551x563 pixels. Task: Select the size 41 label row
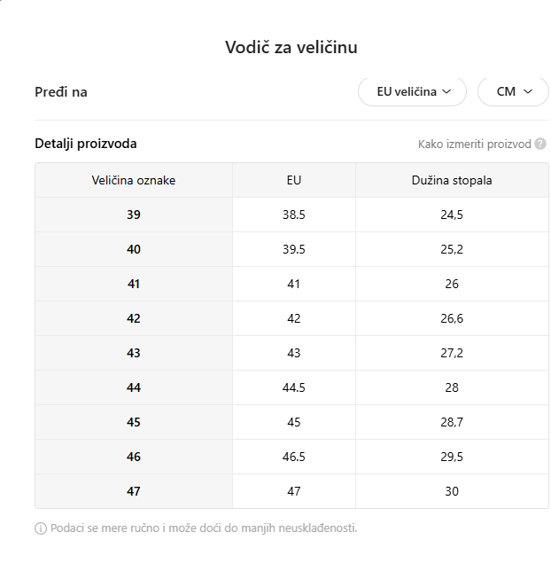point(134,284)
